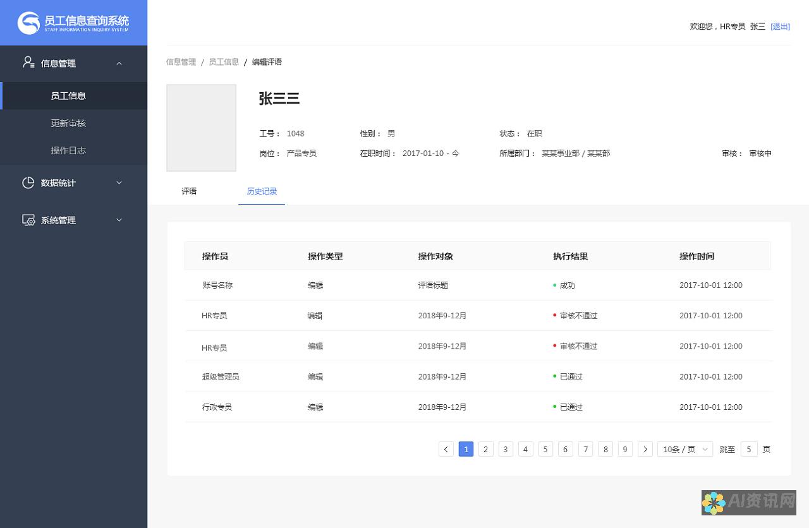The height and width of the screenshot is (528, 809).
Task: Go to next page arrow
Action: (645, 449)
